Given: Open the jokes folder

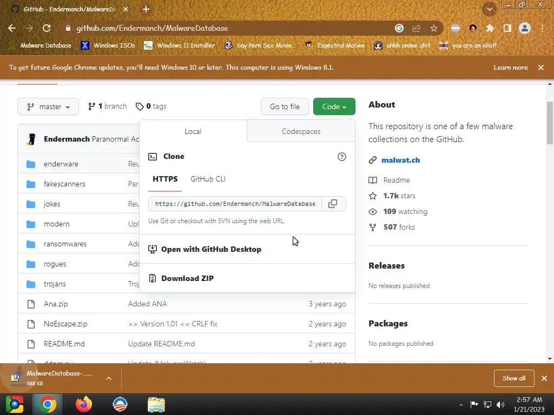Looking at the screenshot, I should (x=52, y=204).
